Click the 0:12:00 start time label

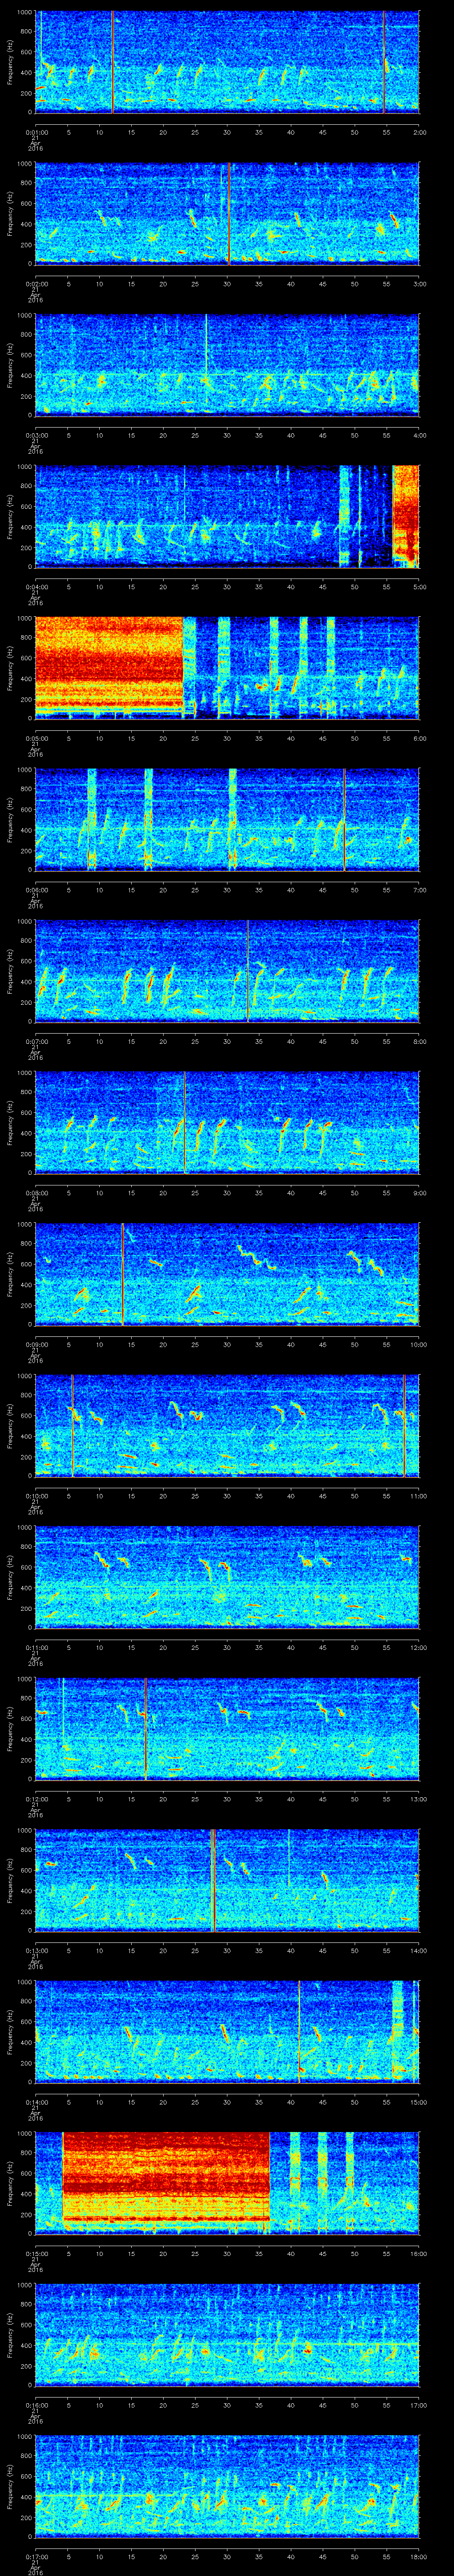pos(37,1798)
